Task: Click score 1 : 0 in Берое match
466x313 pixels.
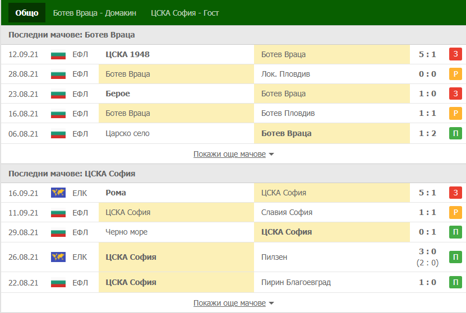Action: (x=427, y=94)
